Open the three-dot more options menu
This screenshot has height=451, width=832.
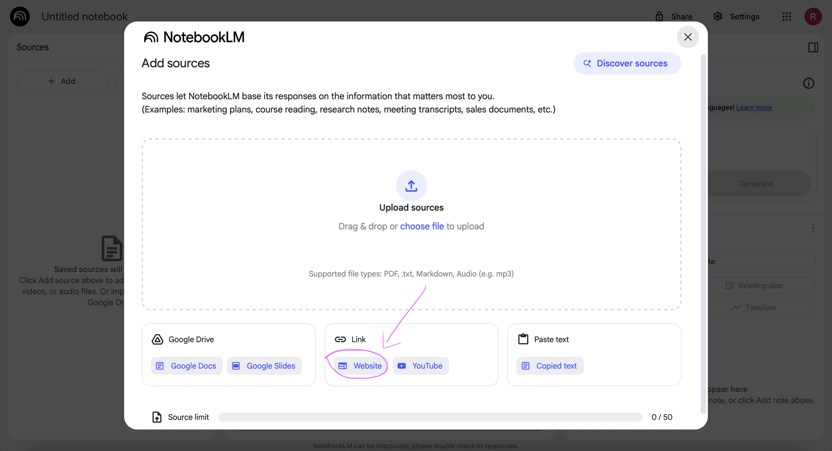813,228
